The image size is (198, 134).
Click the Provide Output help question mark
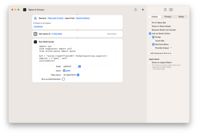coord(171,48)
